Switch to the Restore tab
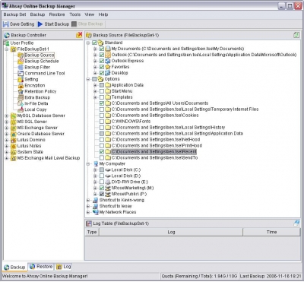The image size is (304, 282). pyautogui.click(x=41, y=267)
